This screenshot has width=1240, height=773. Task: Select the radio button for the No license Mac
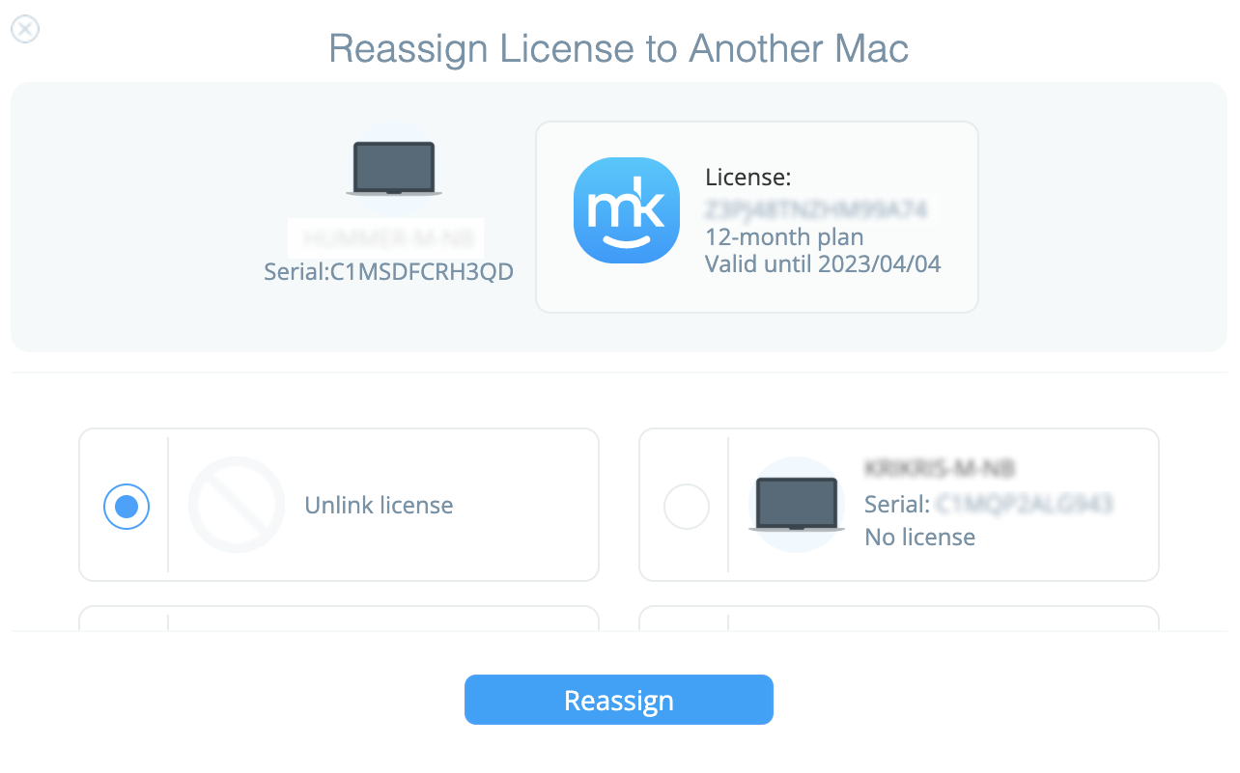687,506
